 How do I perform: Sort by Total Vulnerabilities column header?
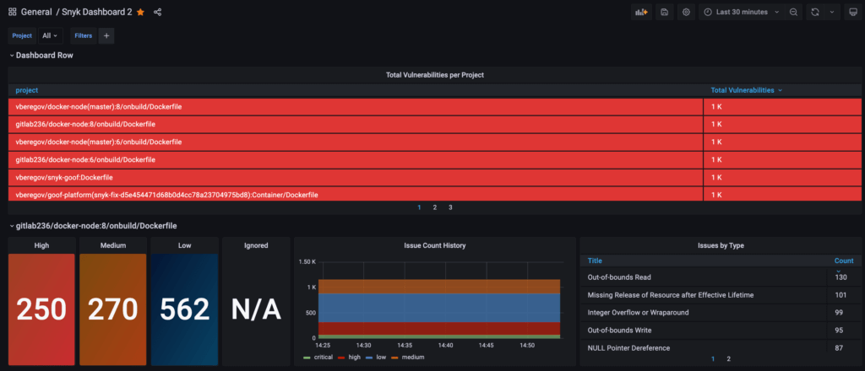coord(746,90)
